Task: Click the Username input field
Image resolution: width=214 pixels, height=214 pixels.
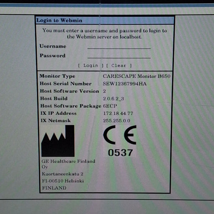Action: click(x=119, y=46)
